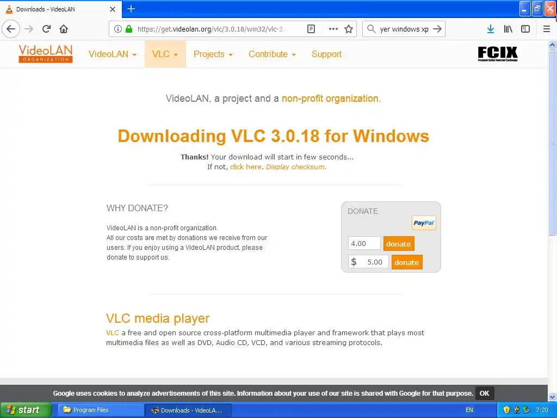Go back to the previous page
This screenshot has width=557, height=418.
[11, 29]
